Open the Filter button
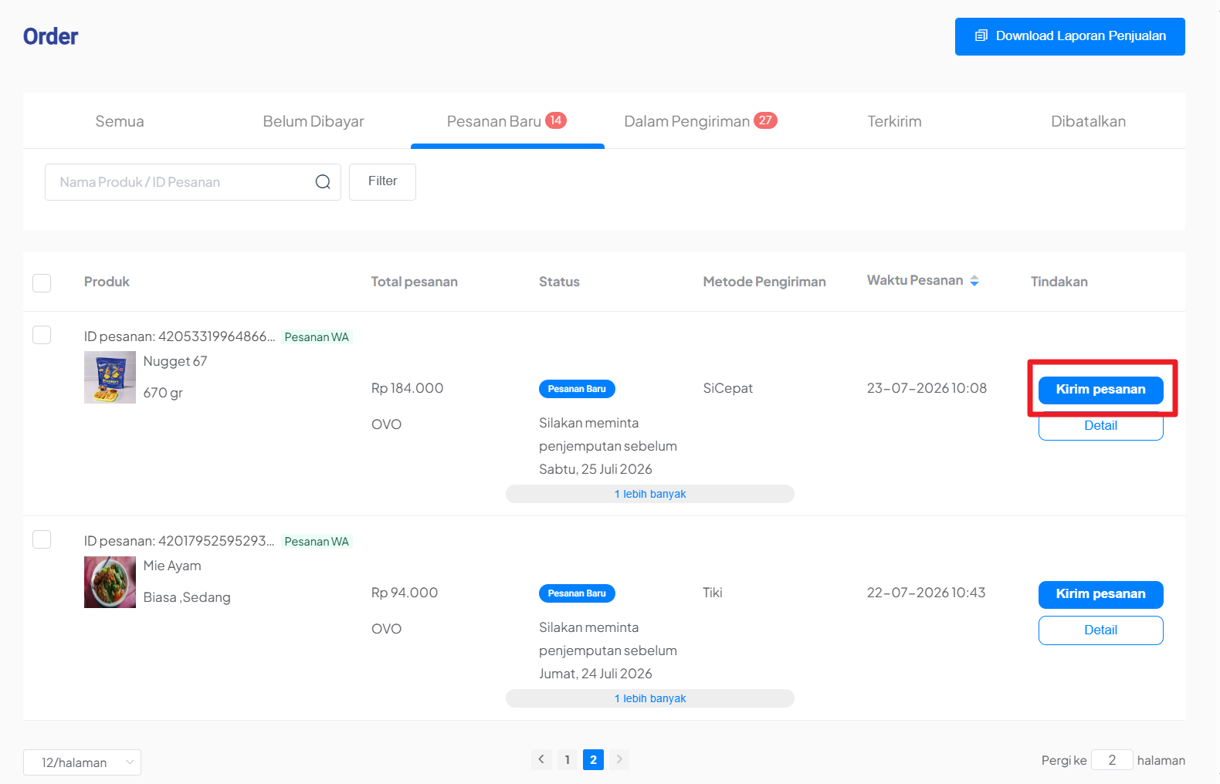Screen dimensions: 1220x784 click(382, 182)
